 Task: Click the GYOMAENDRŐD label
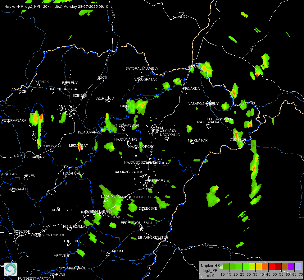pyautogui.click(x=73, y=268)
